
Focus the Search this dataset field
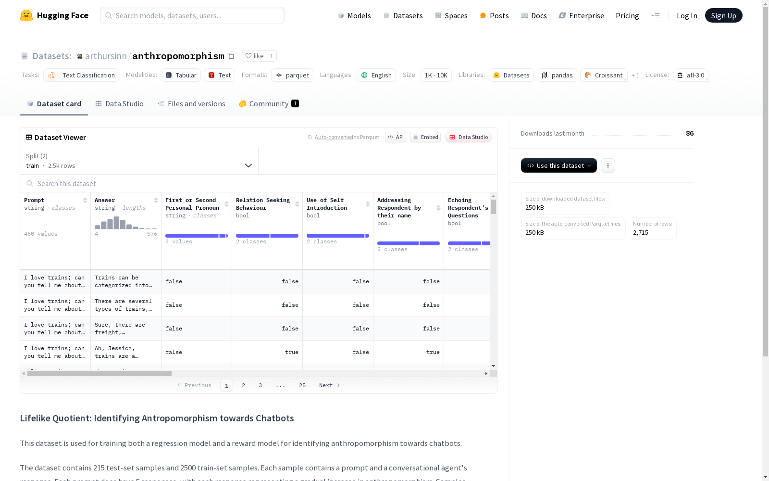(x=259, y=183)
